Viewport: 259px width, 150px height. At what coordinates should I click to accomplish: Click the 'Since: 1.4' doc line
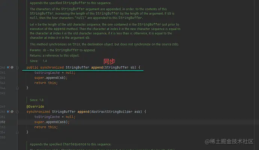38,61
